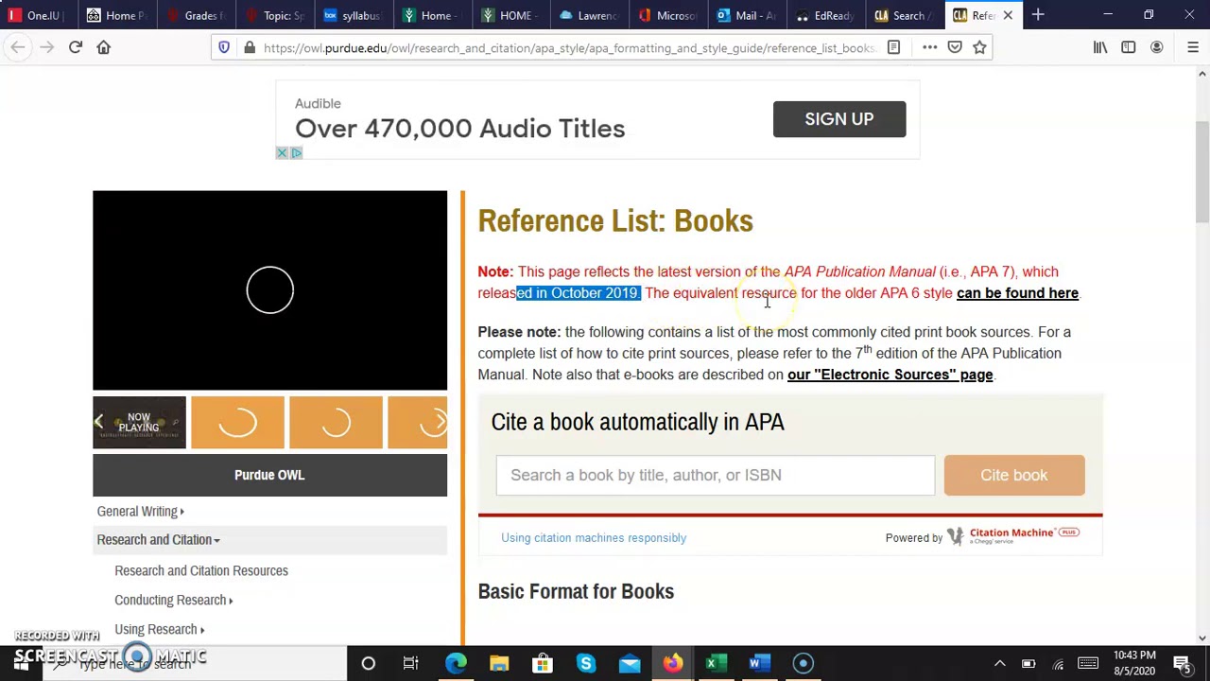This screenshot has width=1210, height=681.
Task: Toggle Reader View in the address bar
Action: [893, 47]
